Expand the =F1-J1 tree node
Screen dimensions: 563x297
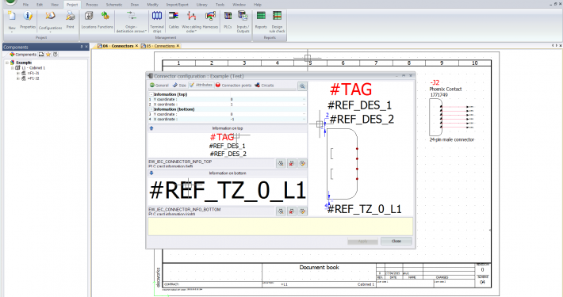(18, 73)
